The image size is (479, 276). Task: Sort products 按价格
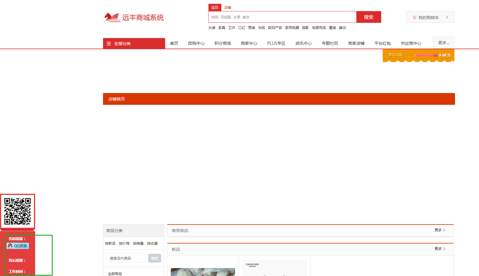pos(124,244)
